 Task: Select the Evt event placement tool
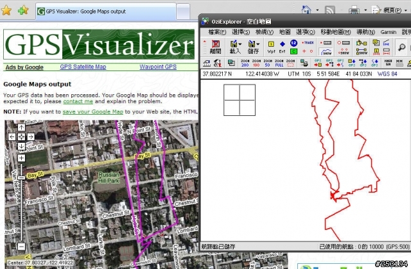pos(283,47)
